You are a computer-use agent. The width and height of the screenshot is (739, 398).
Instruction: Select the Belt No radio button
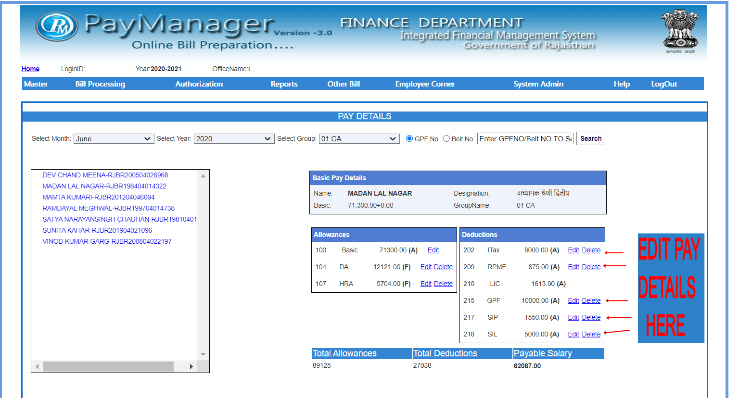click(446, 138)
